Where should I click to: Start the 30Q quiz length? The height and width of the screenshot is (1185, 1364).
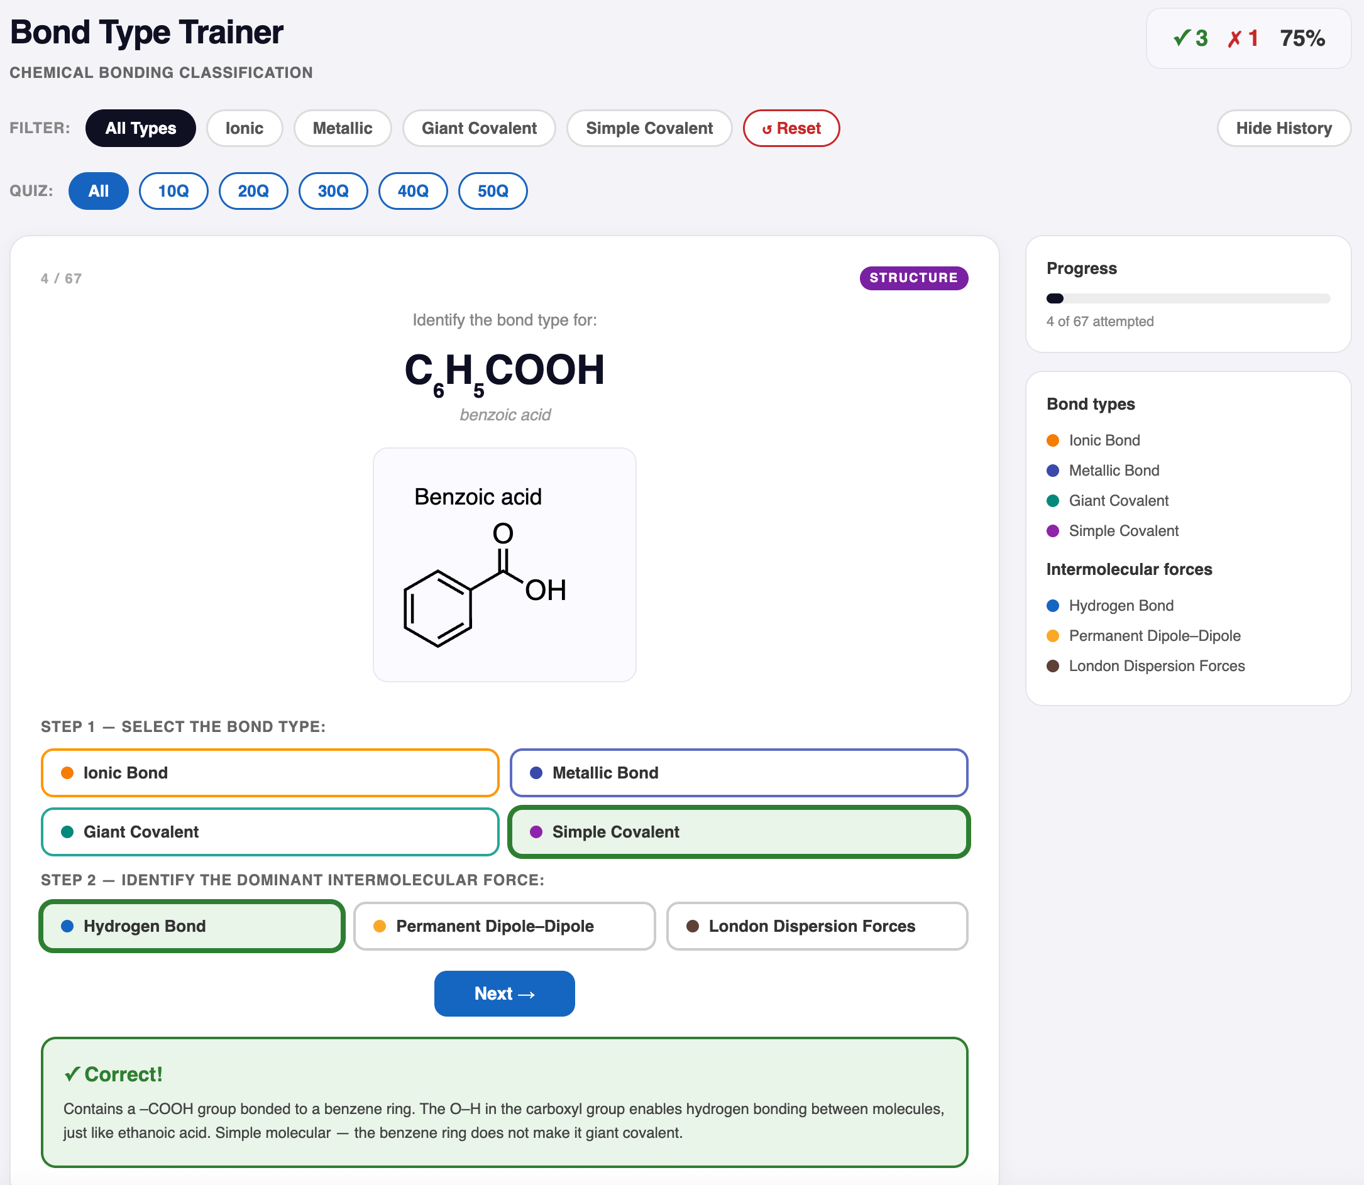[333, 191]
